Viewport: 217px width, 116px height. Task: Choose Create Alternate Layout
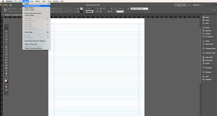coord(36,13)
